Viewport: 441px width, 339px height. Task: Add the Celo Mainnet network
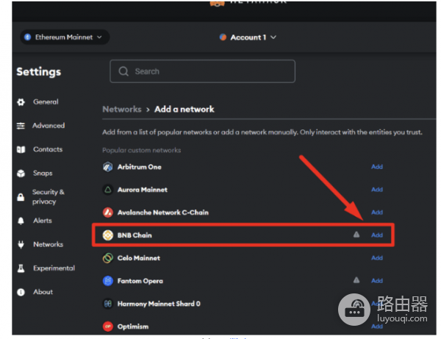click(x=376, y=258)
